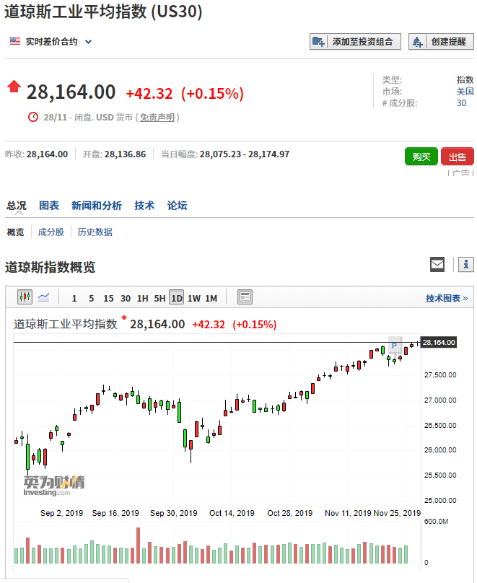Click the 27,500.00 axis value
Screen dimensions: 477x583
pyautogui.click(x=440, y=374)
